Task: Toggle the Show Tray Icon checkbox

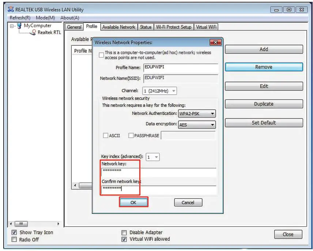Action: coord(14,232)
